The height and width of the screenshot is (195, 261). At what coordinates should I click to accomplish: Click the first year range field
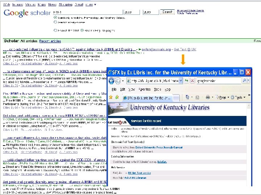[132, 12]
